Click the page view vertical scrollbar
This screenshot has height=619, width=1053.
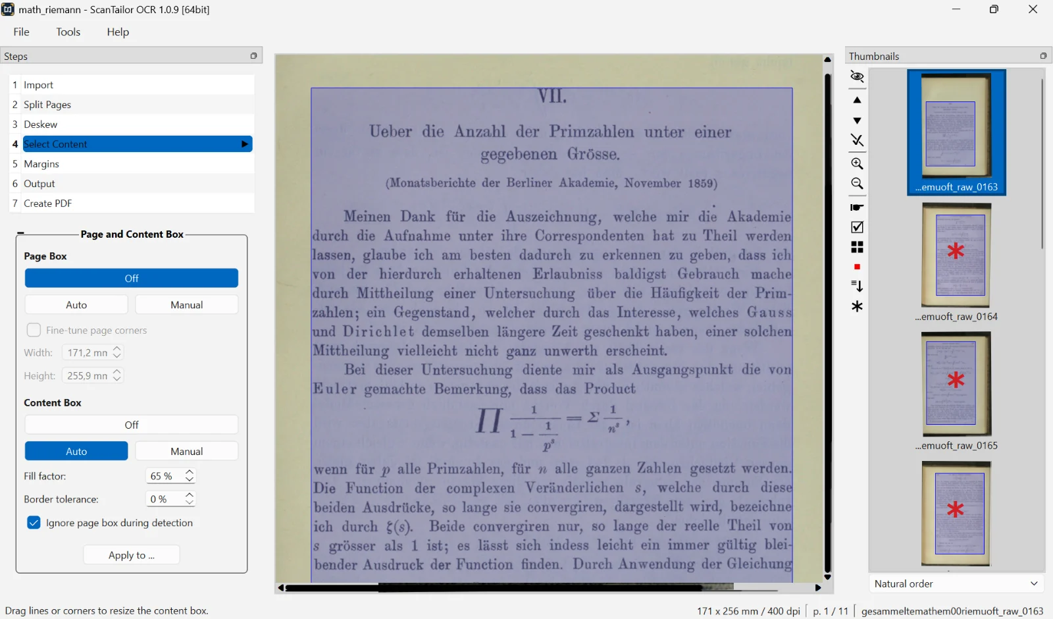[828, 319]
